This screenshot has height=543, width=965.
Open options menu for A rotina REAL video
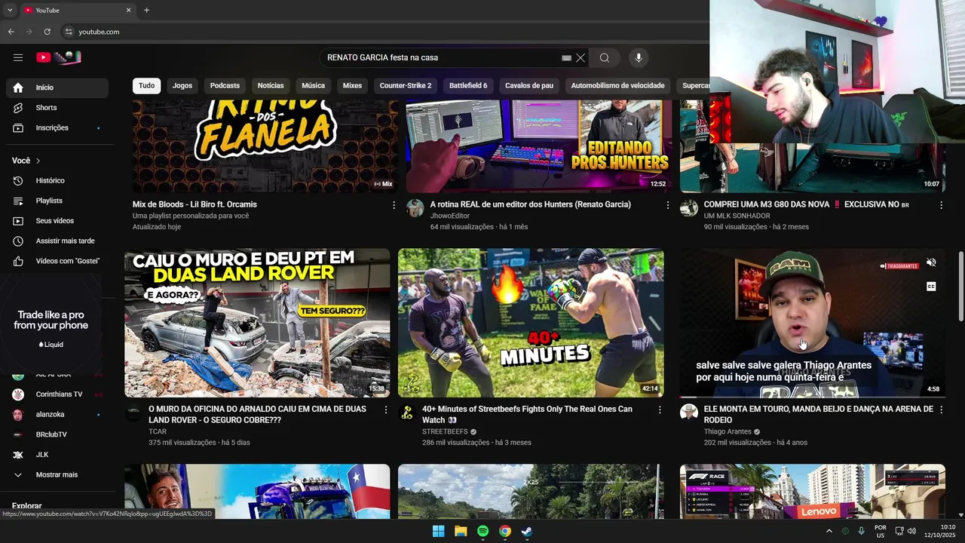click(x=667, y=205)
